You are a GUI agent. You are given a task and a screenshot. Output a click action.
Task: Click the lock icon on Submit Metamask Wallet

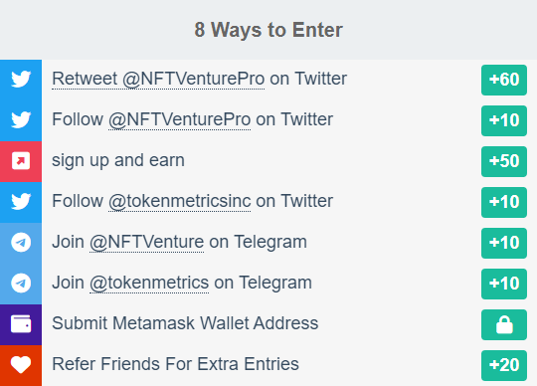tap(504, 324)
